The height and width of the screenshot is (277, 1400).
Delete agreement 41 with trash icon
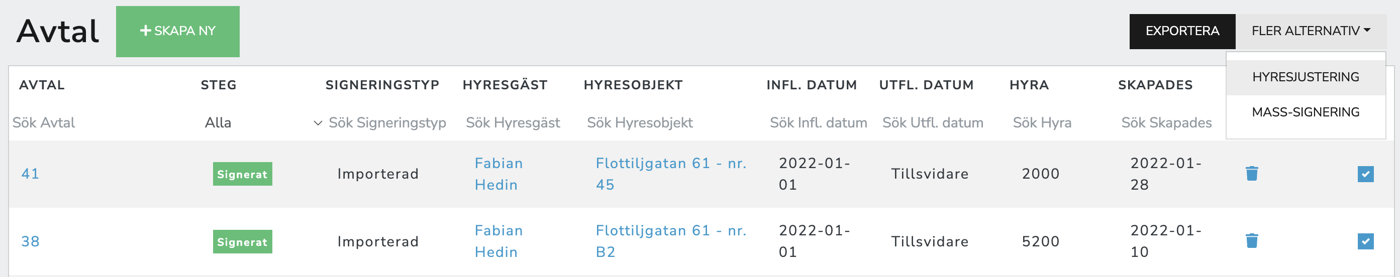[x=1252, y=174]
